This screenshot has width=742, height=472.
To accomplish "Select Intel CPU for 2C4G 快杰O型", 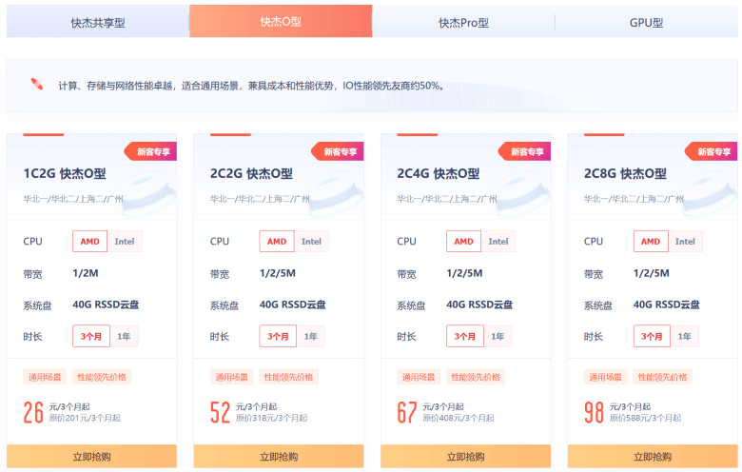I will coord(498,242).
